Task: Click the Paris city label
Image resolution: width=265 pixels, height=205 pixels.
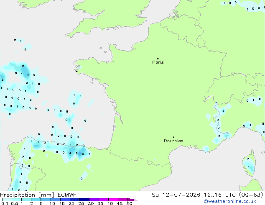Action: point(158,62)
